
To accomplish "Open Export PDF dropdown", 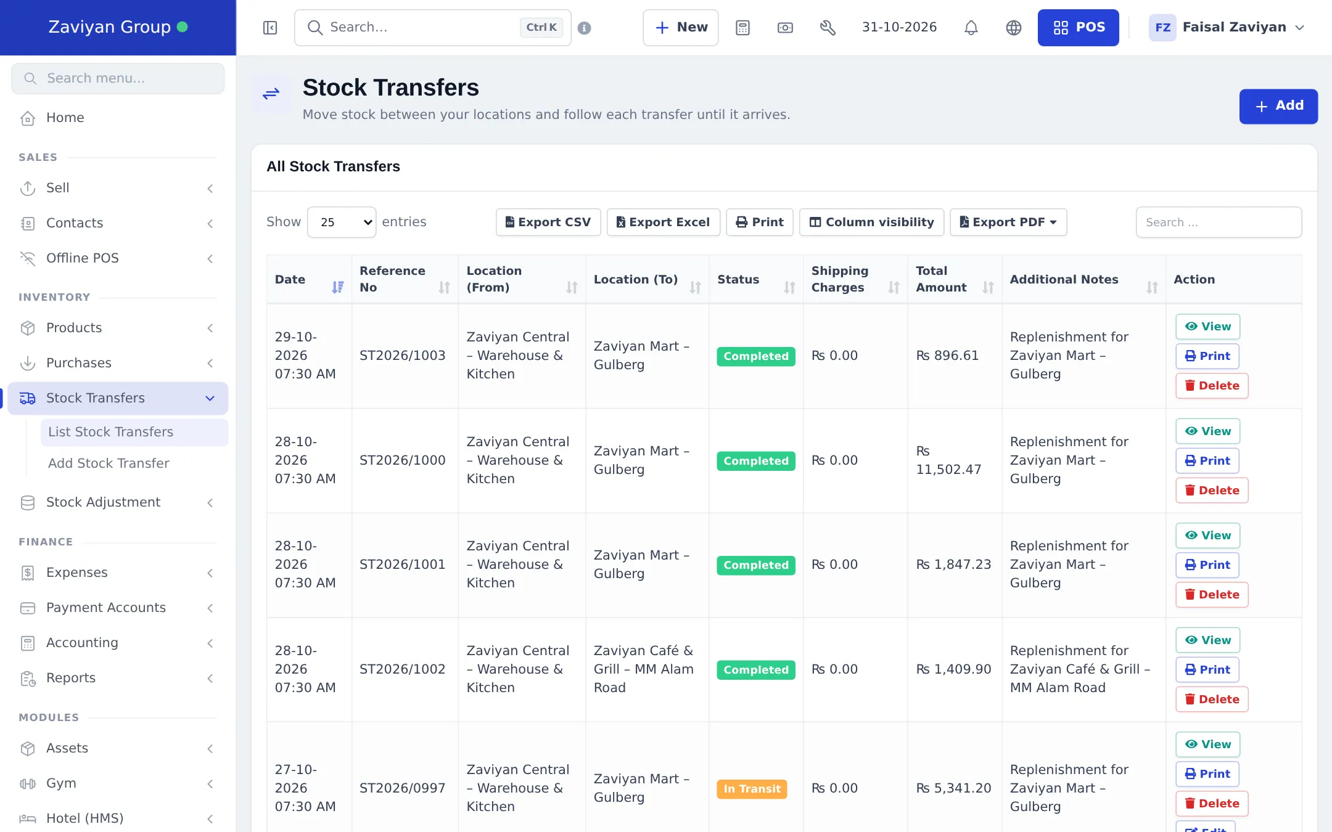I will coord(1008,222).
